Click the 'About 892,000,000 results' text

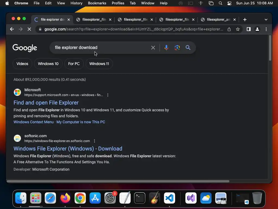pyautogui.click(x=50, y=80)
